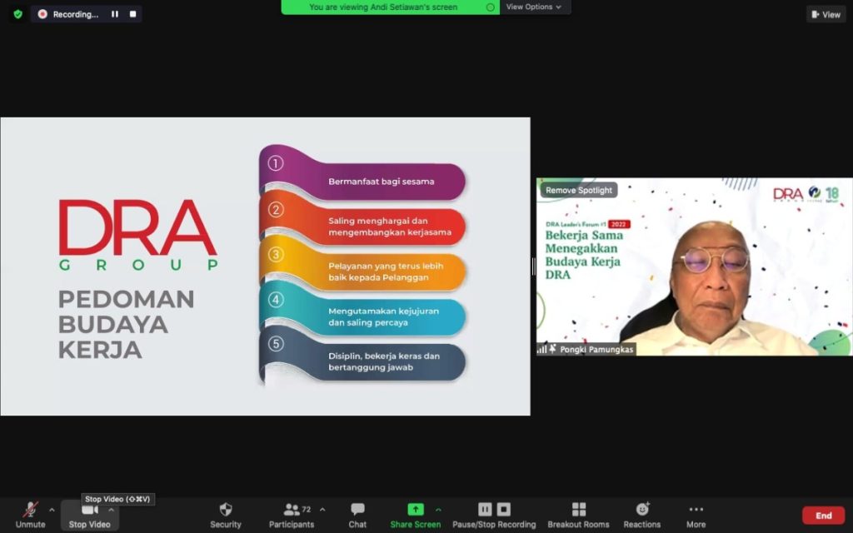Expand video options arrow beside Stop Video
Screen dimensions: 853x533
[x=111, y=510]
